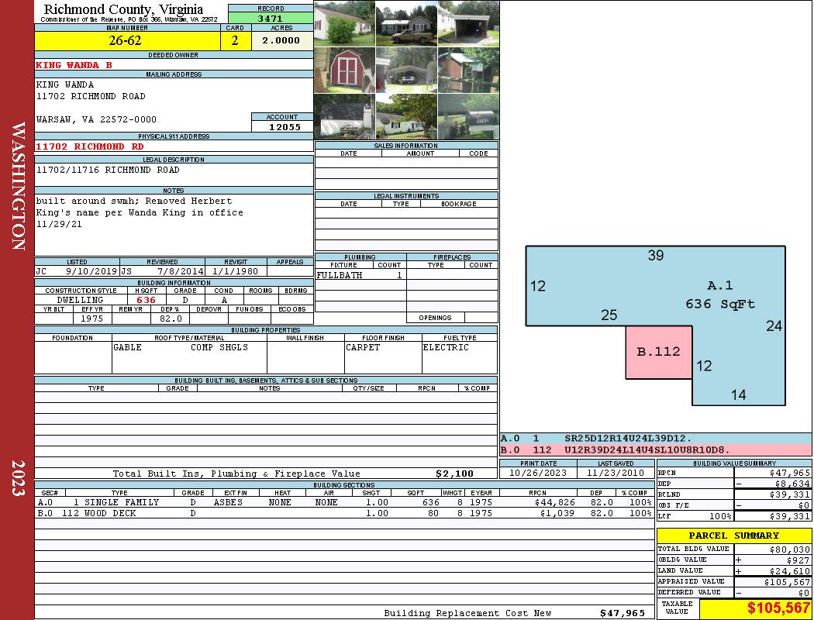Click record number 3471
The height and width of the screenshot is (620, 814).
(271, 18)
